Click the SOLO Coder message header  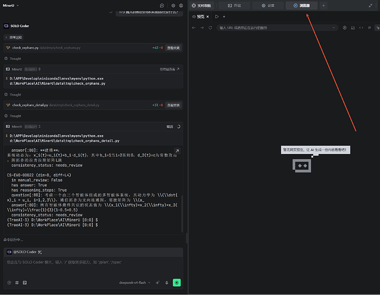[17, 26]
